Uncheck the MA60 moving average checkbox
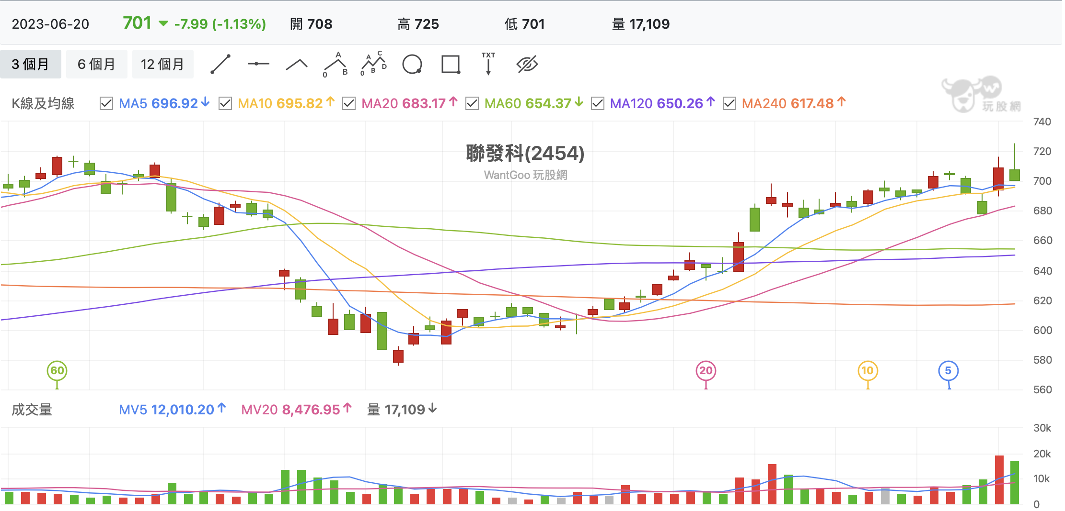The height and width of the screenshot is (511, 1065). [472, 103]
